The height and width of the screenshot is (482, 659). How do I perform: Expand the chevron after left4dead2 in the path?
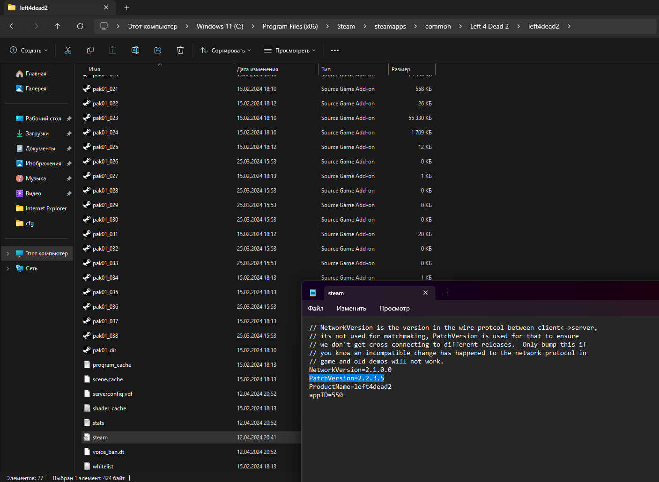click(x=569, y=26)
